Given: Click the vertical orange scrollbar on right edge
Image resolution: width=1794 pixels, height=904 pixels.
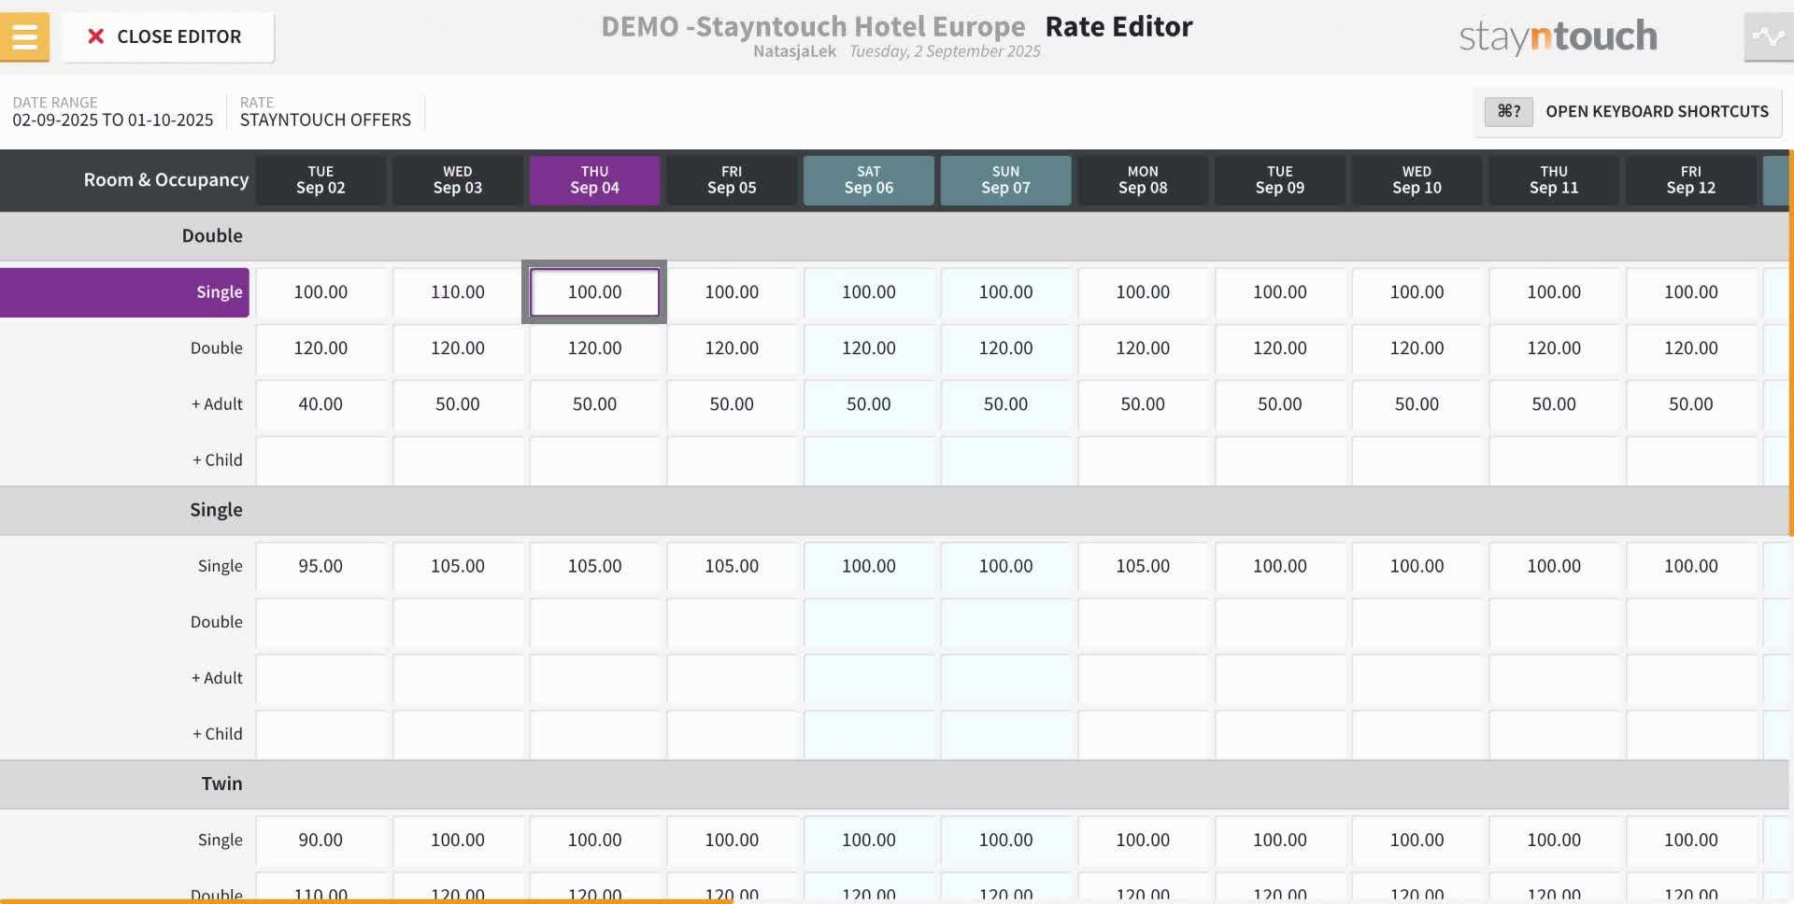Looking at the screenshot, I should [x=1791, y=343].
